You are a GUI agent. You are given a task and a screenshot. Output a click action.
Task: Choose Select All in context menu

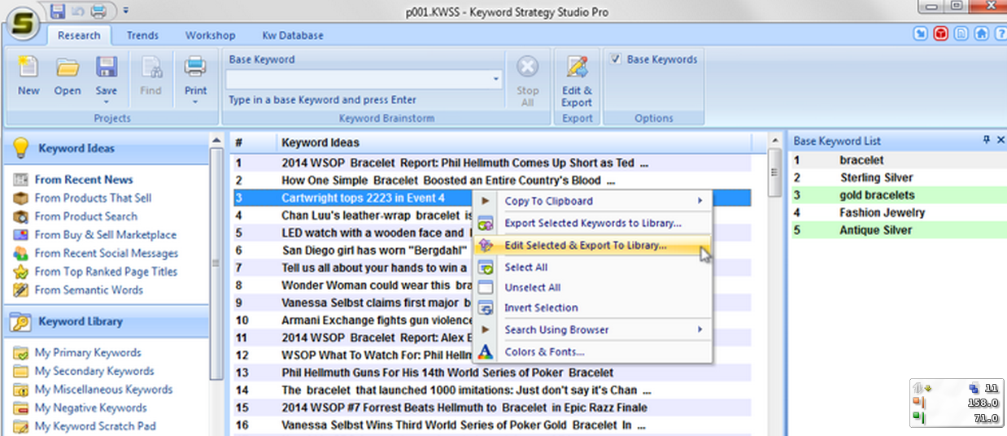click(x=592, y=267)
